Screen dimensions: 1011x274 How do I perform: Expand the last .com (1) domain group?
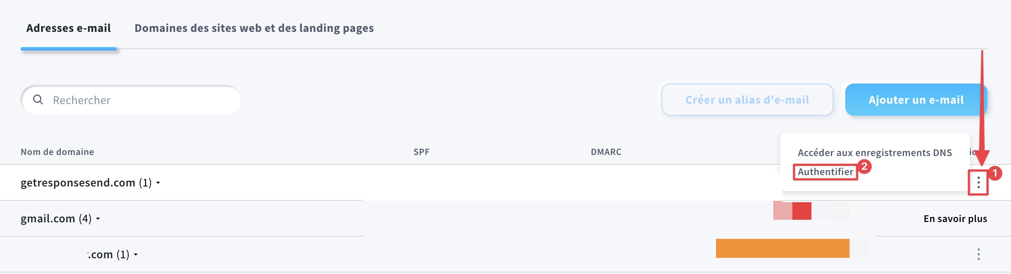click(x=136, y=255)
